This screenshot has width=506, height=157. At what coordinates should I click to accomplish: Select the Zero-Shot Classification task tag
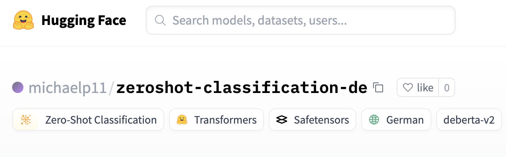88,120
